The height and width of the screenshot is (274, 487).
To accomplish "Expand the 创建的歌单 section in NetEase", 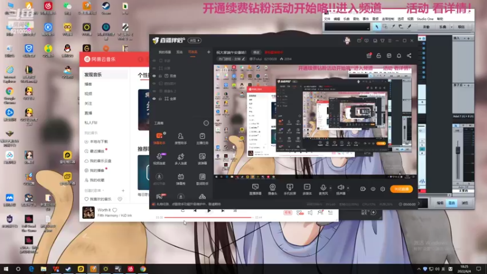I will click(94, 191).
